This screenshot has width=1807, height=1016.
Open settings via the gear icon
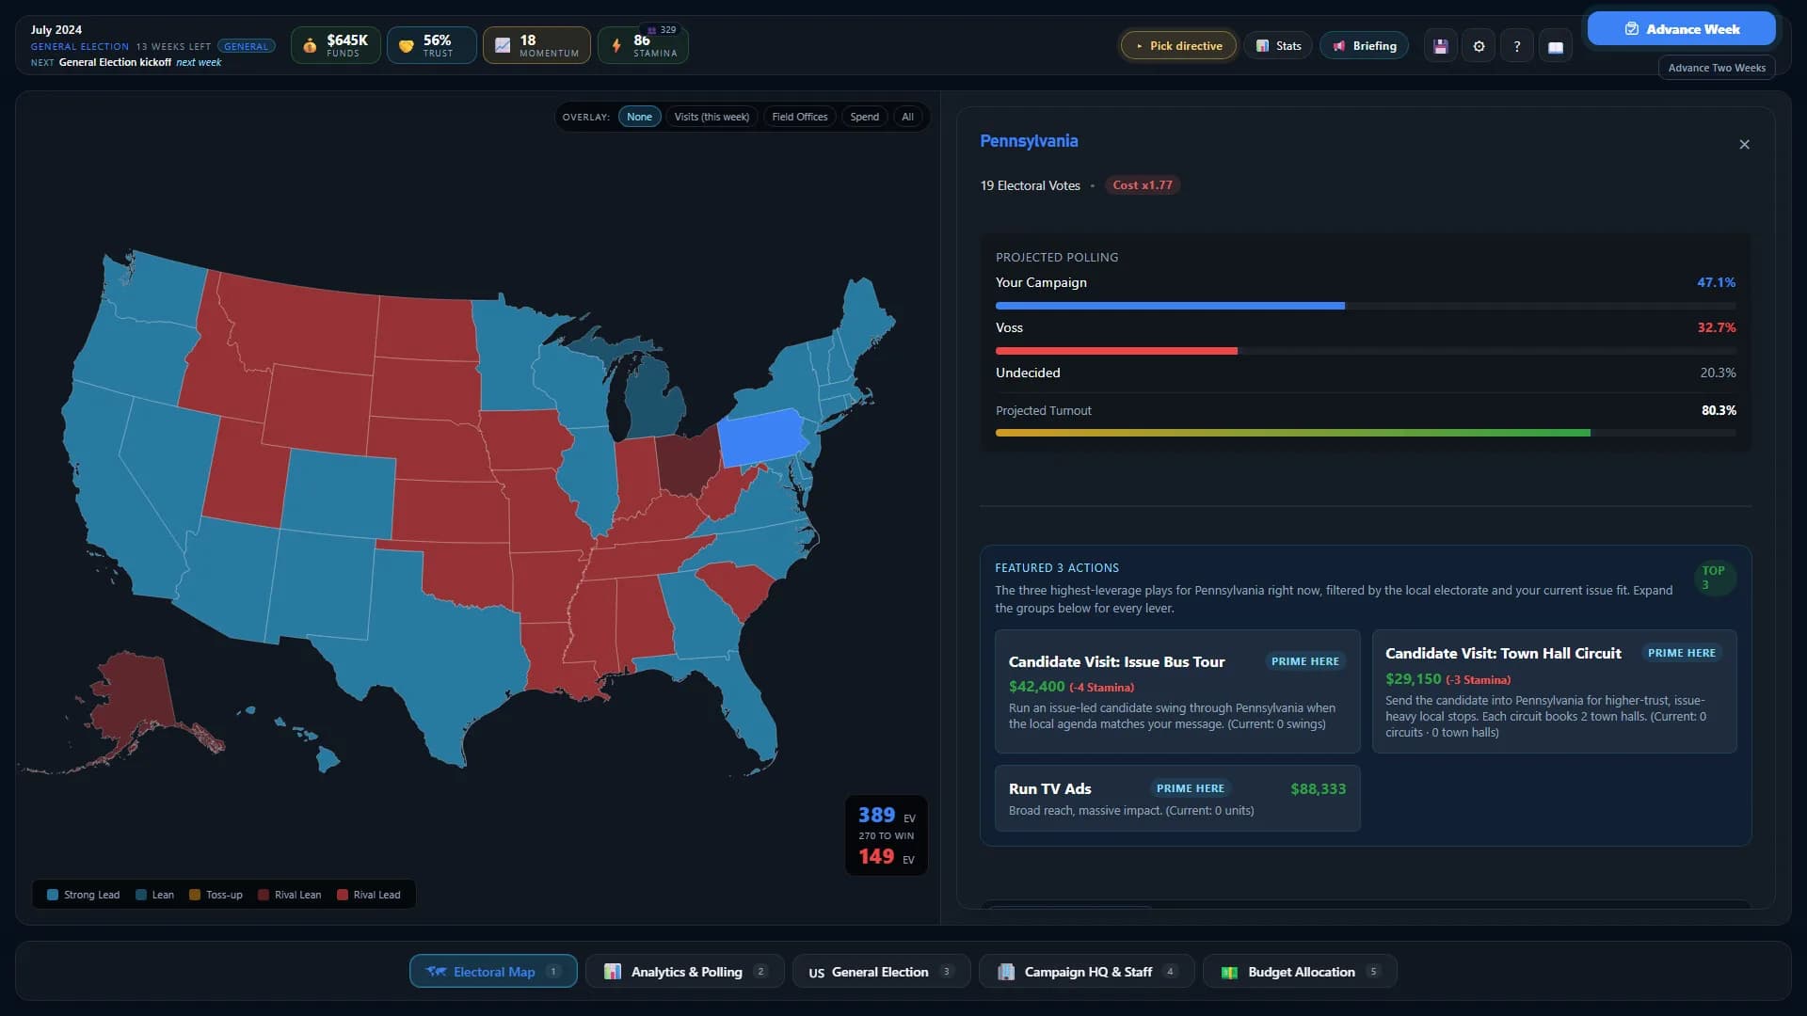(x=1479, y=46)
